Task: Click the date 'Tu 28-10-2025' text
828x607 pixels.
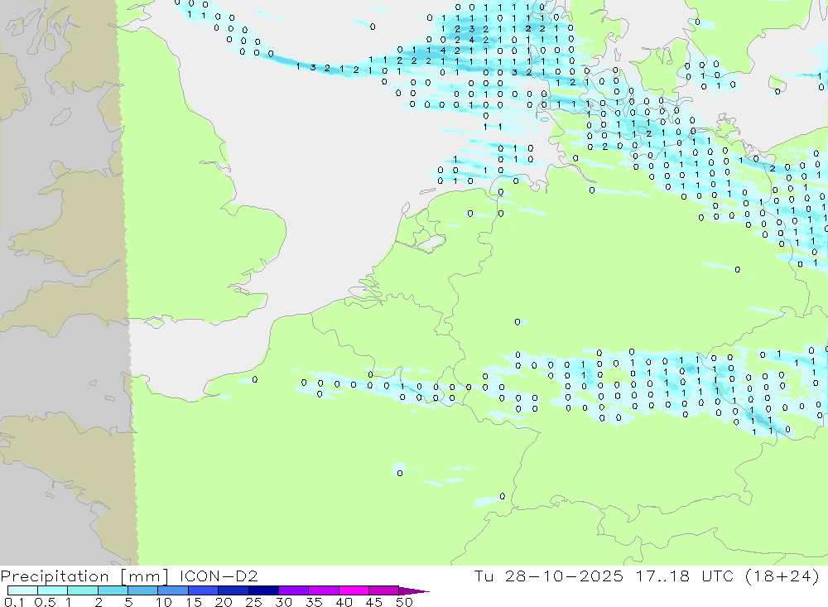Action: pos(548,576)
